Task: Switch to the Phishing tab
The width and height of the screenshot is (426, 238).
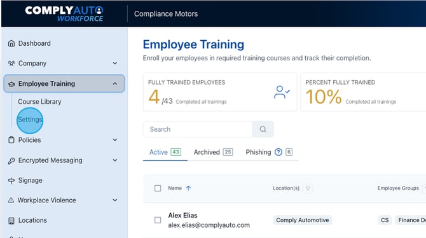Action: pos(269,152)
